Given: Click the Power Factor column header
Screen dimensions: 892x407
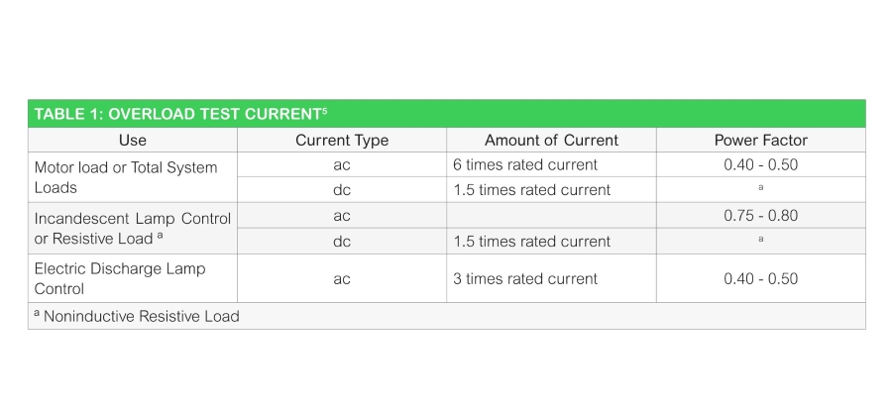Looking at the screenshot, I should coord(760,140).
